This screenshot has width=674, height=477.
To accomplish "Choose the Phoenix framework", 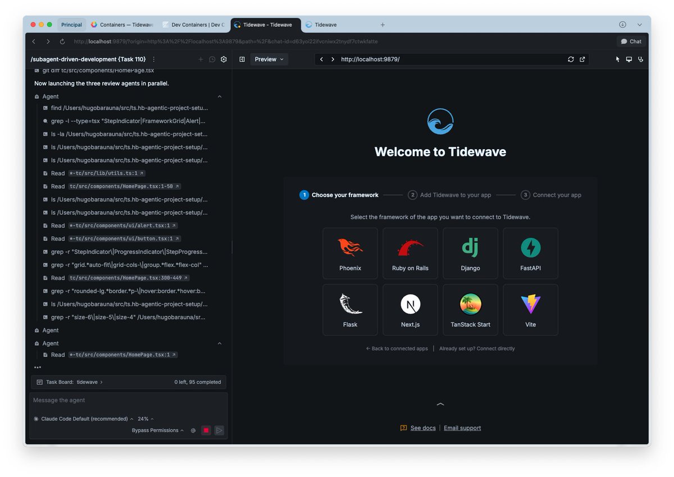I will 350,253.
